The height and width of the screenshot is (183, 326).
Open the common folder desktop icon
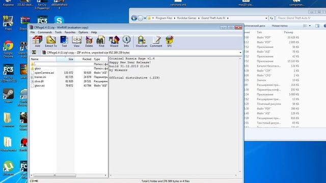(8, 120)
